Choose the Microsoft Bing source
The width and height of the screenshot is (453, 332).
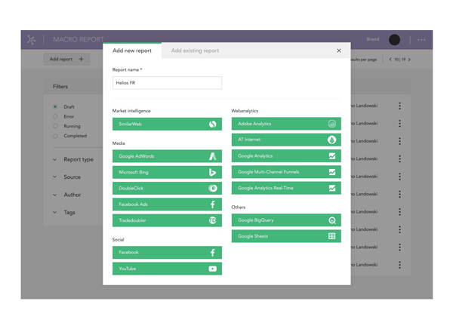(x=167, y=172)
